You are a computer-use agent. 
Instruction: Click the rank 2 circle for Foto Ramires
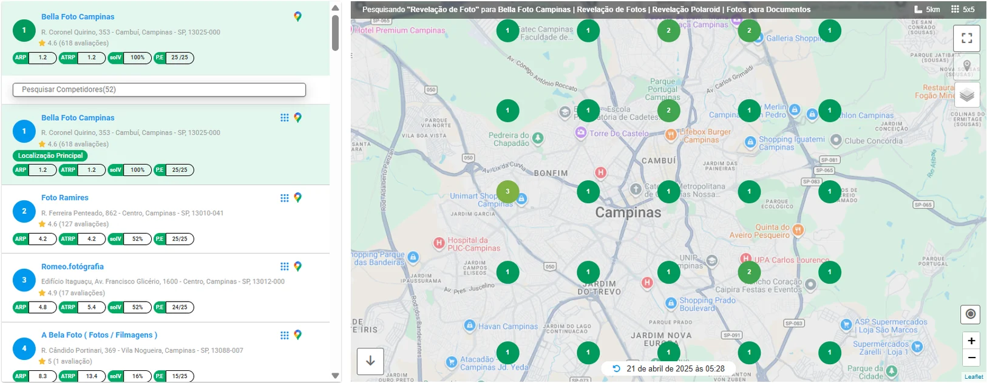click(x=24, y=211)
